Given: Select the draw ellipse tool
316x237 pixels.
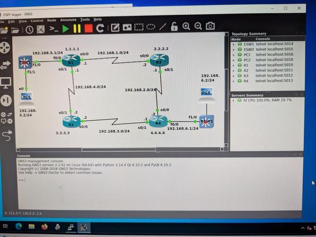Looking at the screenshot, I should [150, 27].
